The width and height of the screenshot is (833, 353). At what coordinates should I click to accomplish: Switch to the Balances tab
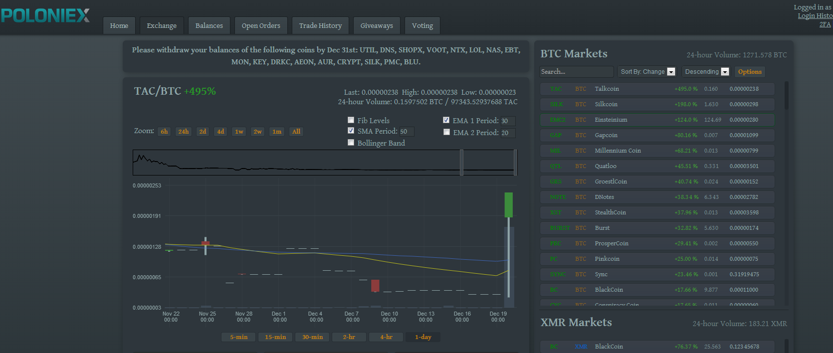tap(209, 25)
